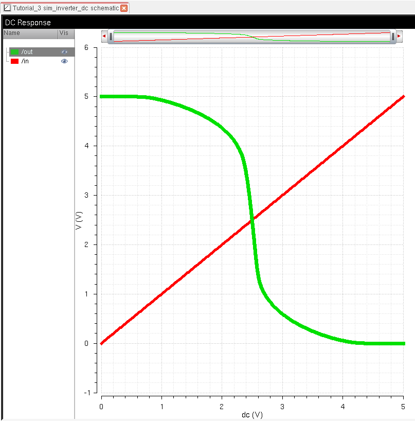Image resolution: width=415 pixels, height=421 pixels.
Task: Click the DC Response title bar
Action: click(x=208, y=23)
